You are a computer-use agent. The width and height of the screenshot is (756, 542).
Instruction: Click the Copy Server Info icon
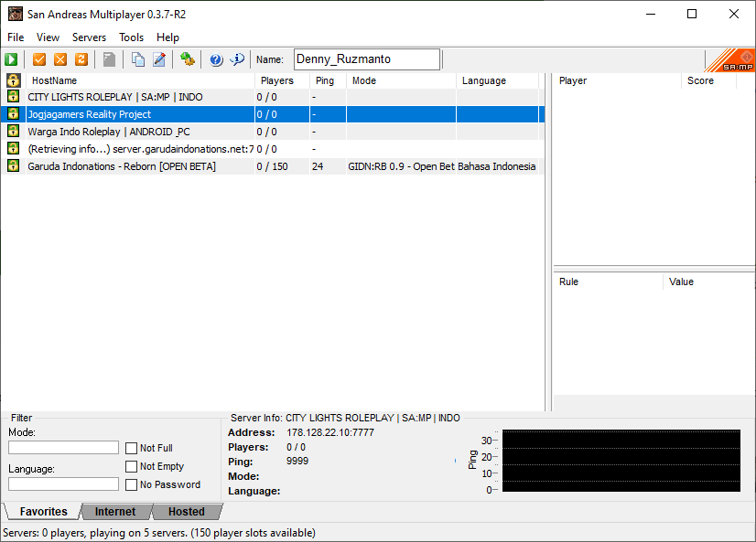pos(138,59)
